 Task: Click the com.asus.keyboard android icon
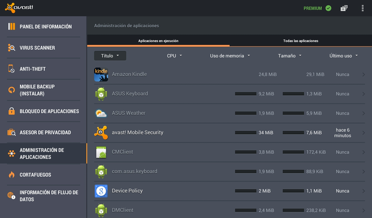(101, 171)
